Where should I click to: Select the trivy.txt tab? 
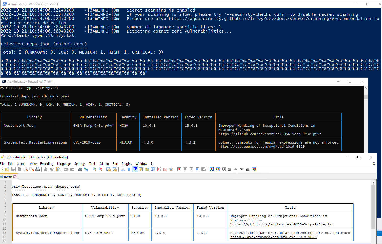point(8,176)
